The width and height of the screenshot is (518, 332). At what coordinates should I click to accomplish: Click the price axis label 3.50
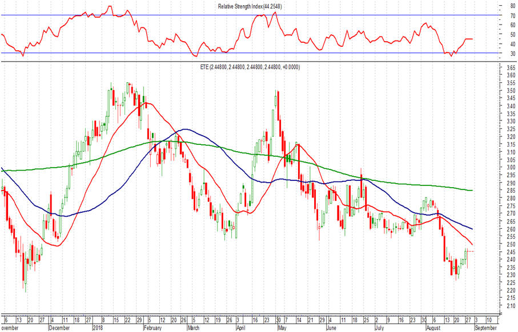point(511,91)
